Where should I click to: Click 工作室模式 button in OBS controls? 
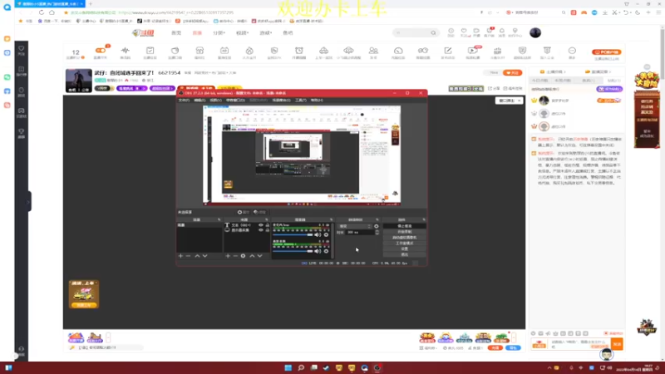coord(405,244)
